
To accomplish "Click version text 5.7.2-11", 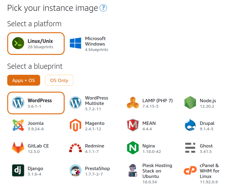I will tap(93, 109).
